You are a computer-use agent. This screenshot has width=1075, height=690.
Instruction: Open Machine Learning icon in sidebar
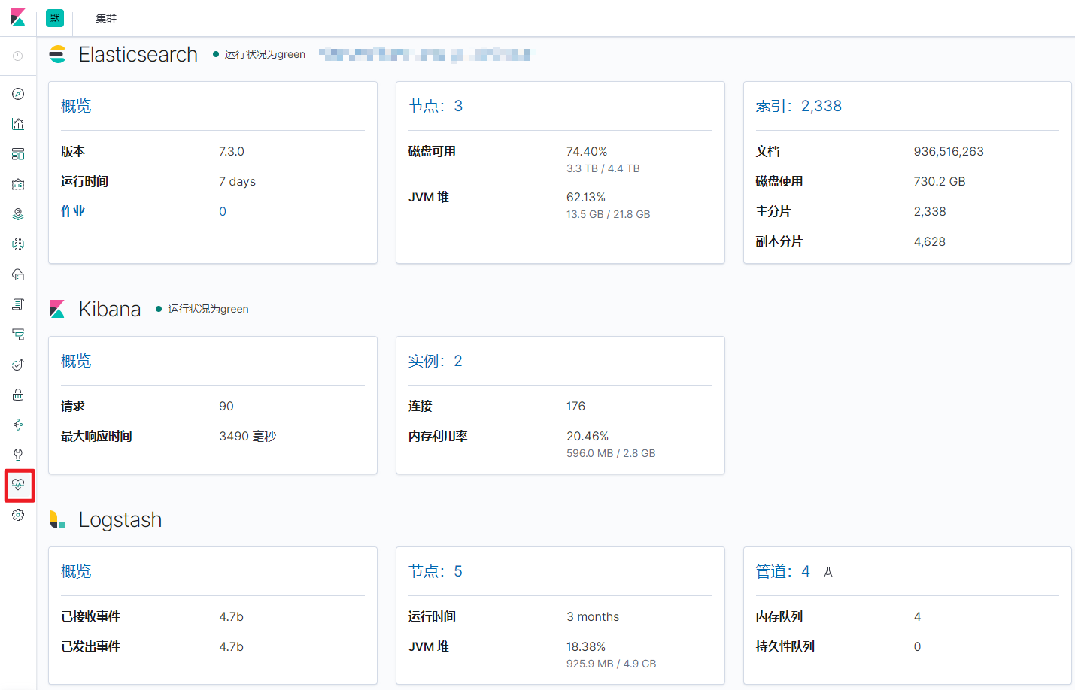(18, 244)
